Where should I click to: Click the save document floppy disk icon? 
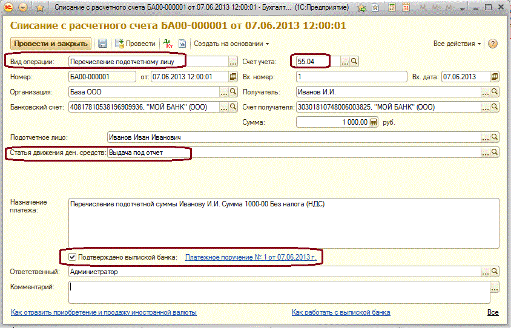[x=102, y=44]
